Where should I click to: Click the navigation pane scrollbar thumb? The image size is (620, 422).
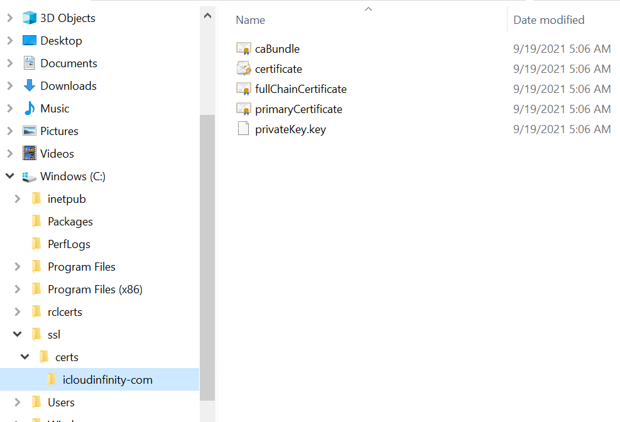tap(207, 257)
